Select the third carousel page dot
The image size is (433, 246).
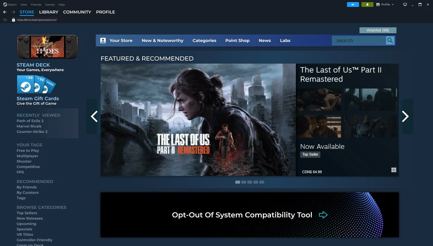[250, 182]
